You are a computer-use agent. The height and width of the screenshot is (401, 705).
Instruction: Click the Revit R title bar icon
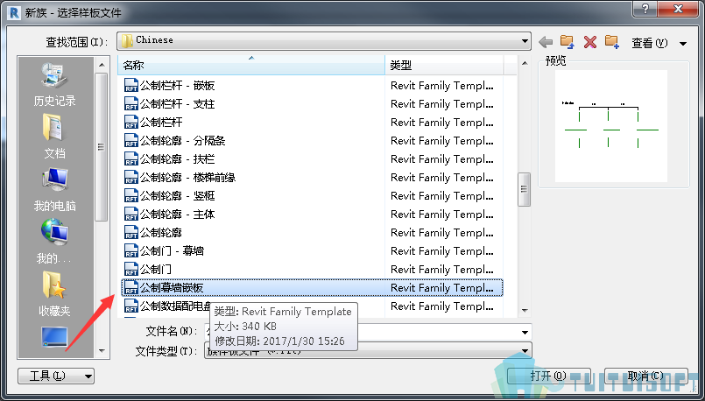pyautogui.click(x=13, y=12)
